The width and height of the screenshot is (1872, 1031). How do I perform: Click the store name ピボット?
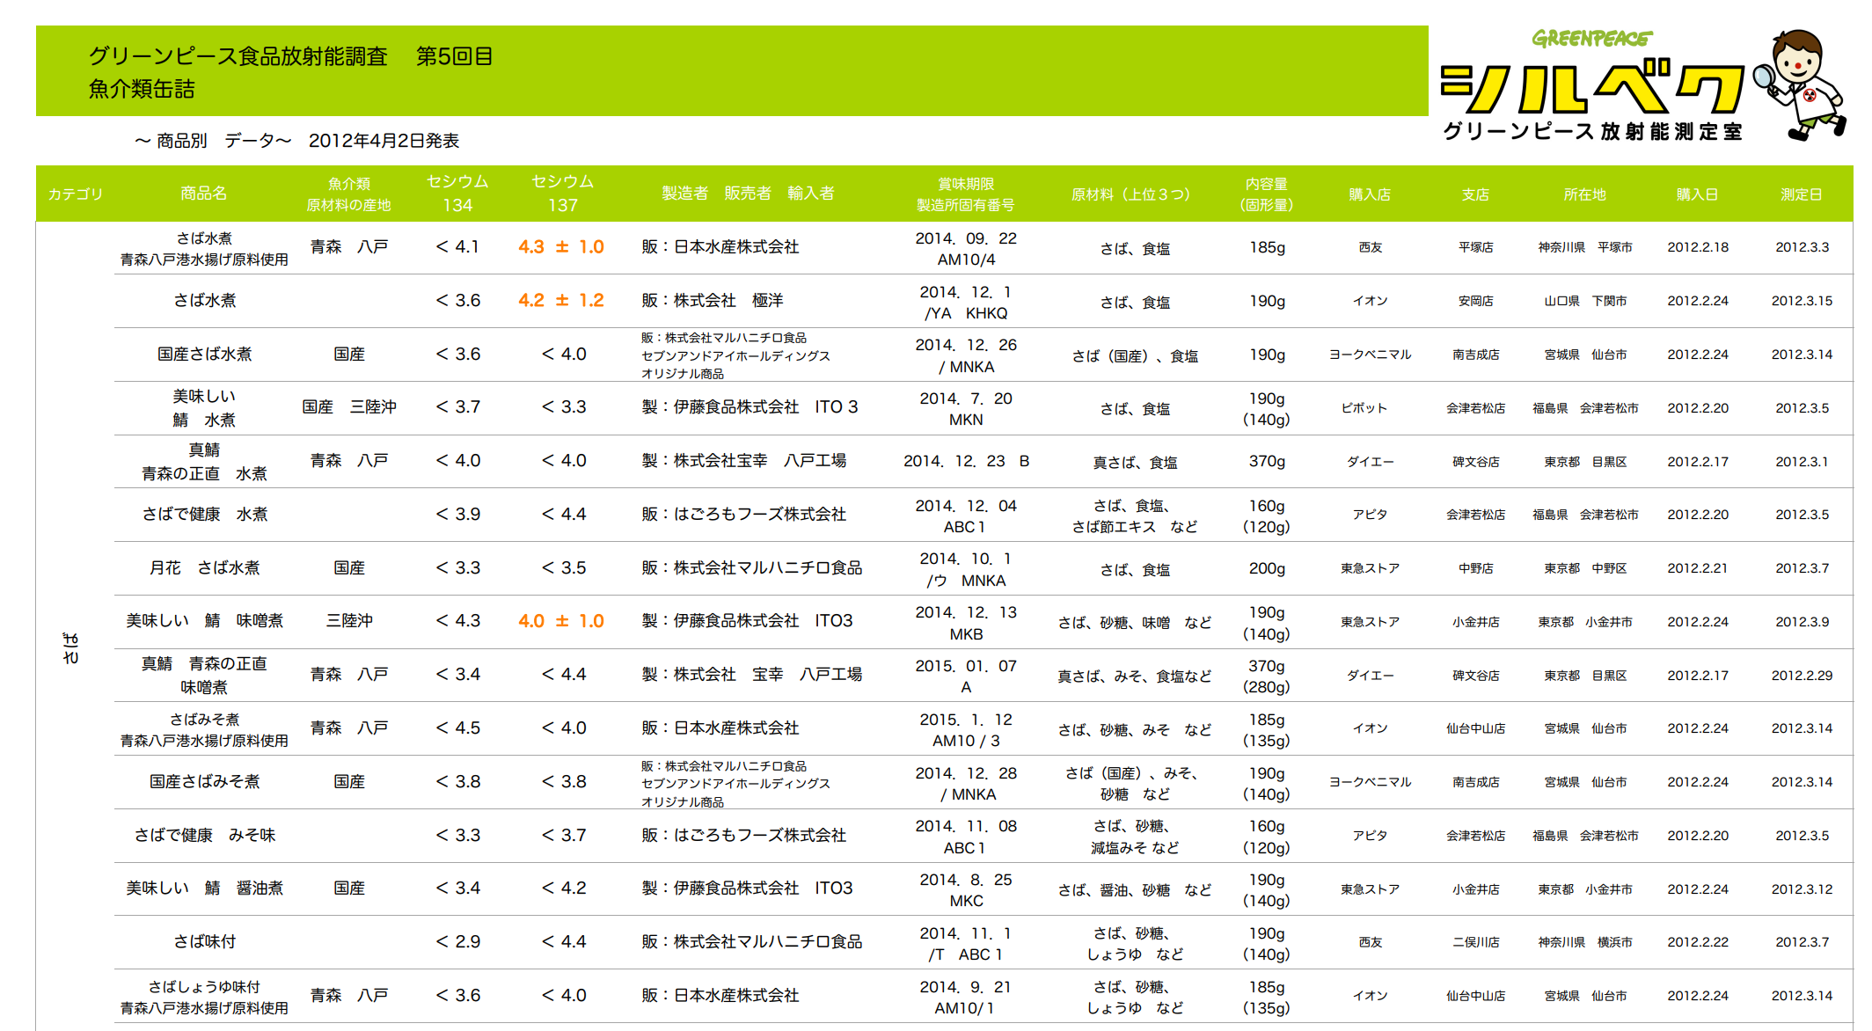pyautogui.click(x=1364, y=408)
